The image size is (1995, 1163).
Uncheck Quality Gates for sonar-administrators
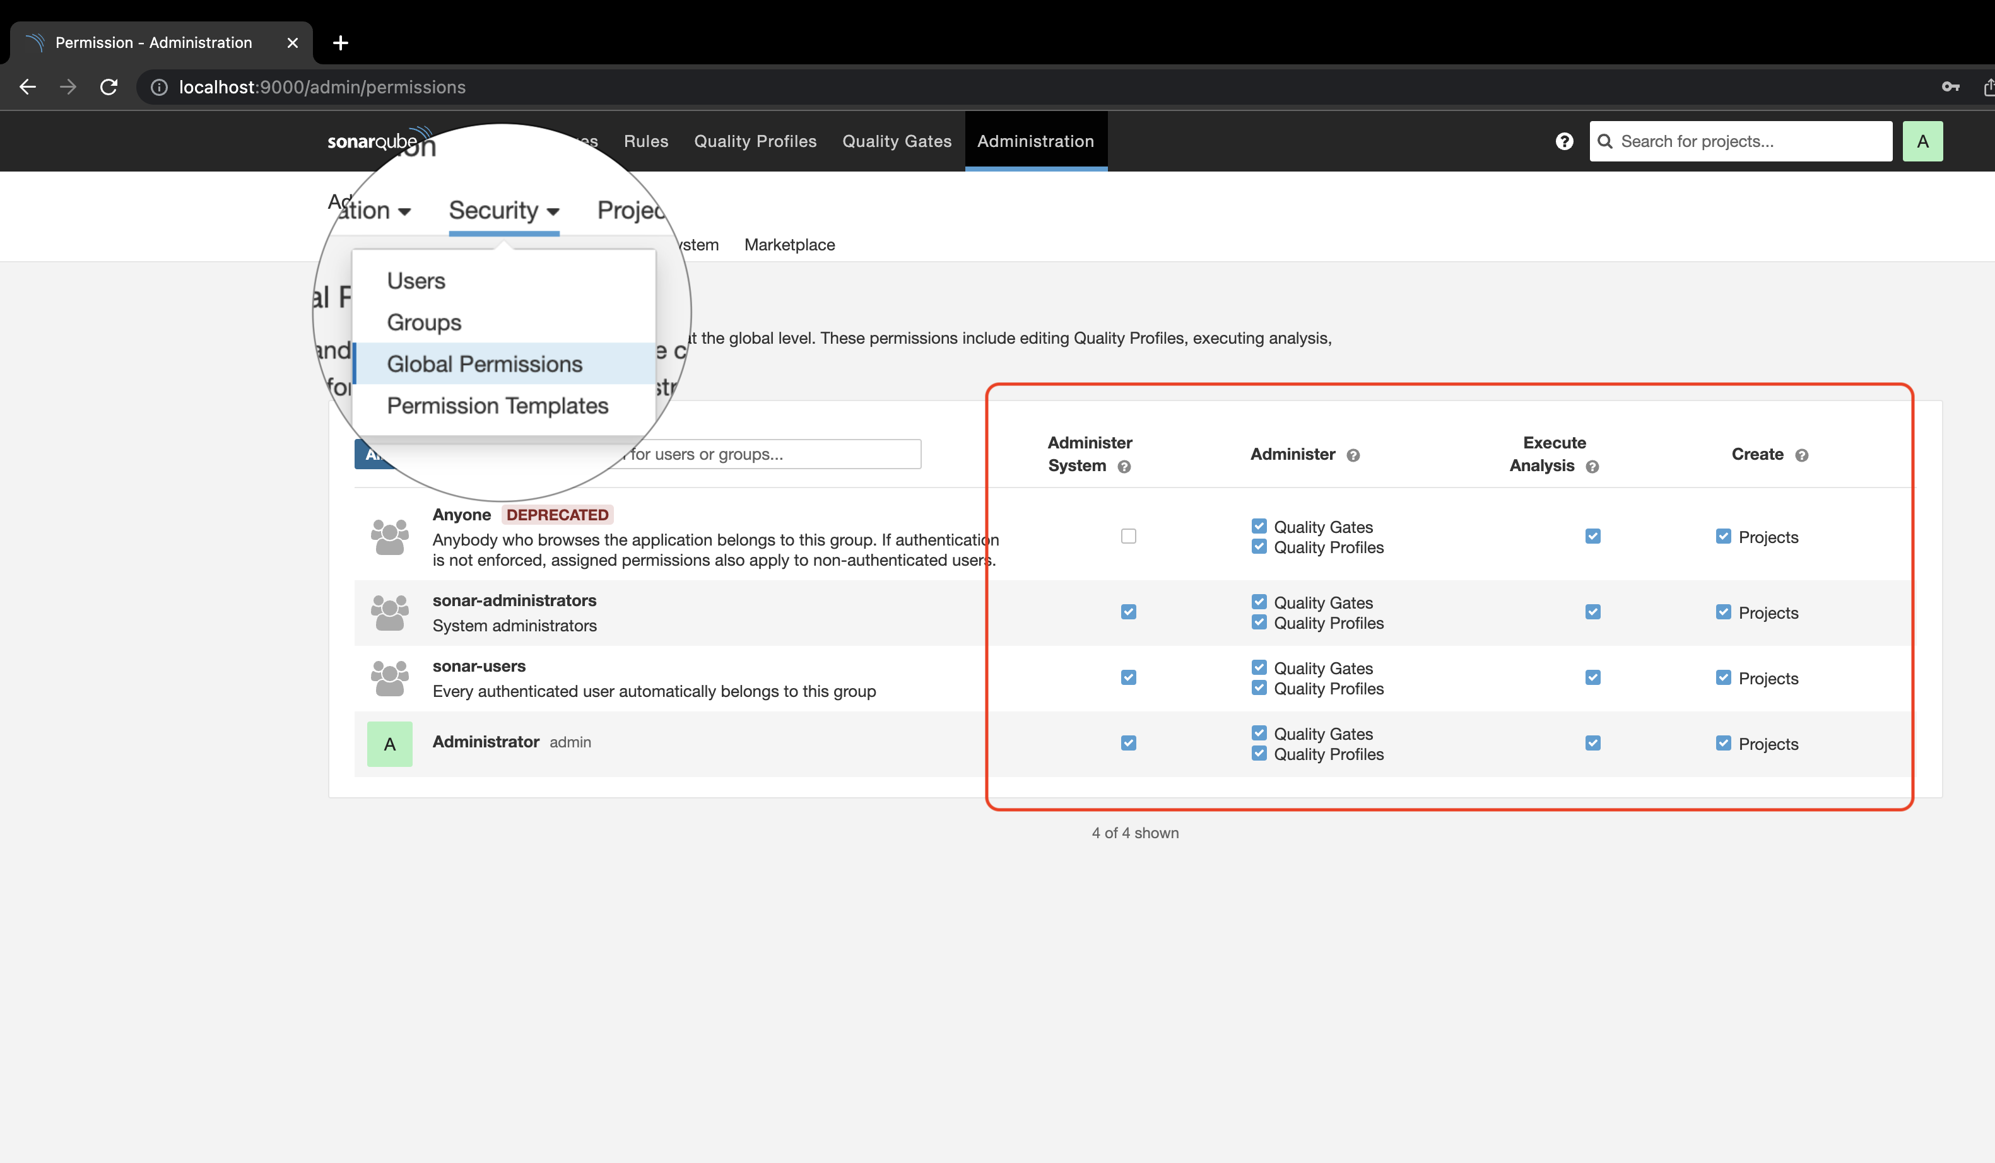coord(1259,602)
